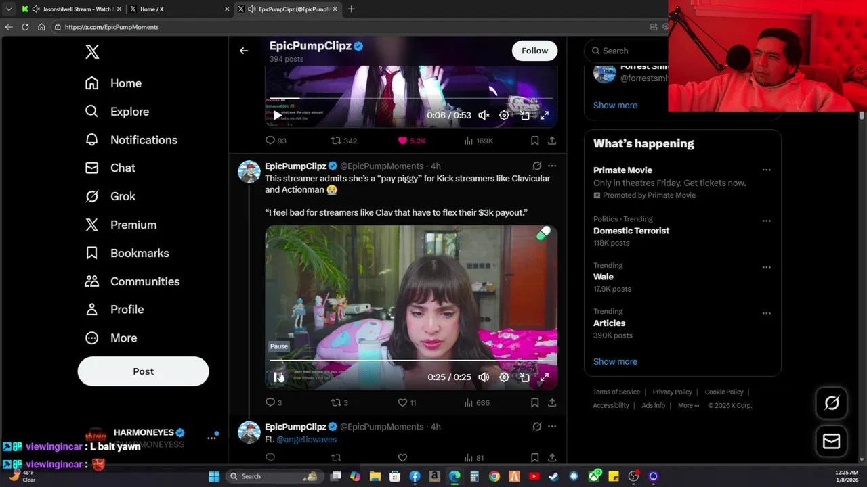Open Grok explain on pay piggy post
This screenshot has height=487, width=867.
536,166
